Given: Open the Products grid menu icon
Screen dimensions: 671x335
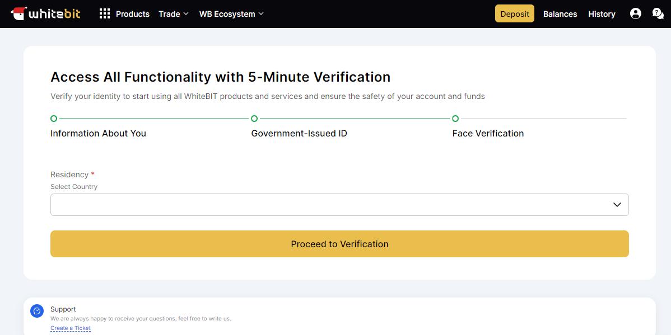Looking at the screenshot, I should click(x=104, y=13).
